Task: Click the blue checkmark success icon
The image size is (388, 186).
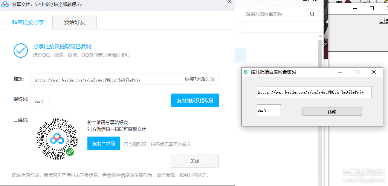Action: tap(21, 51)
